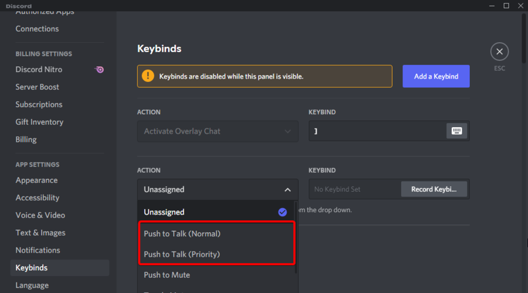
Task: Click the Add a Keybind button
Action: (436, 76)
